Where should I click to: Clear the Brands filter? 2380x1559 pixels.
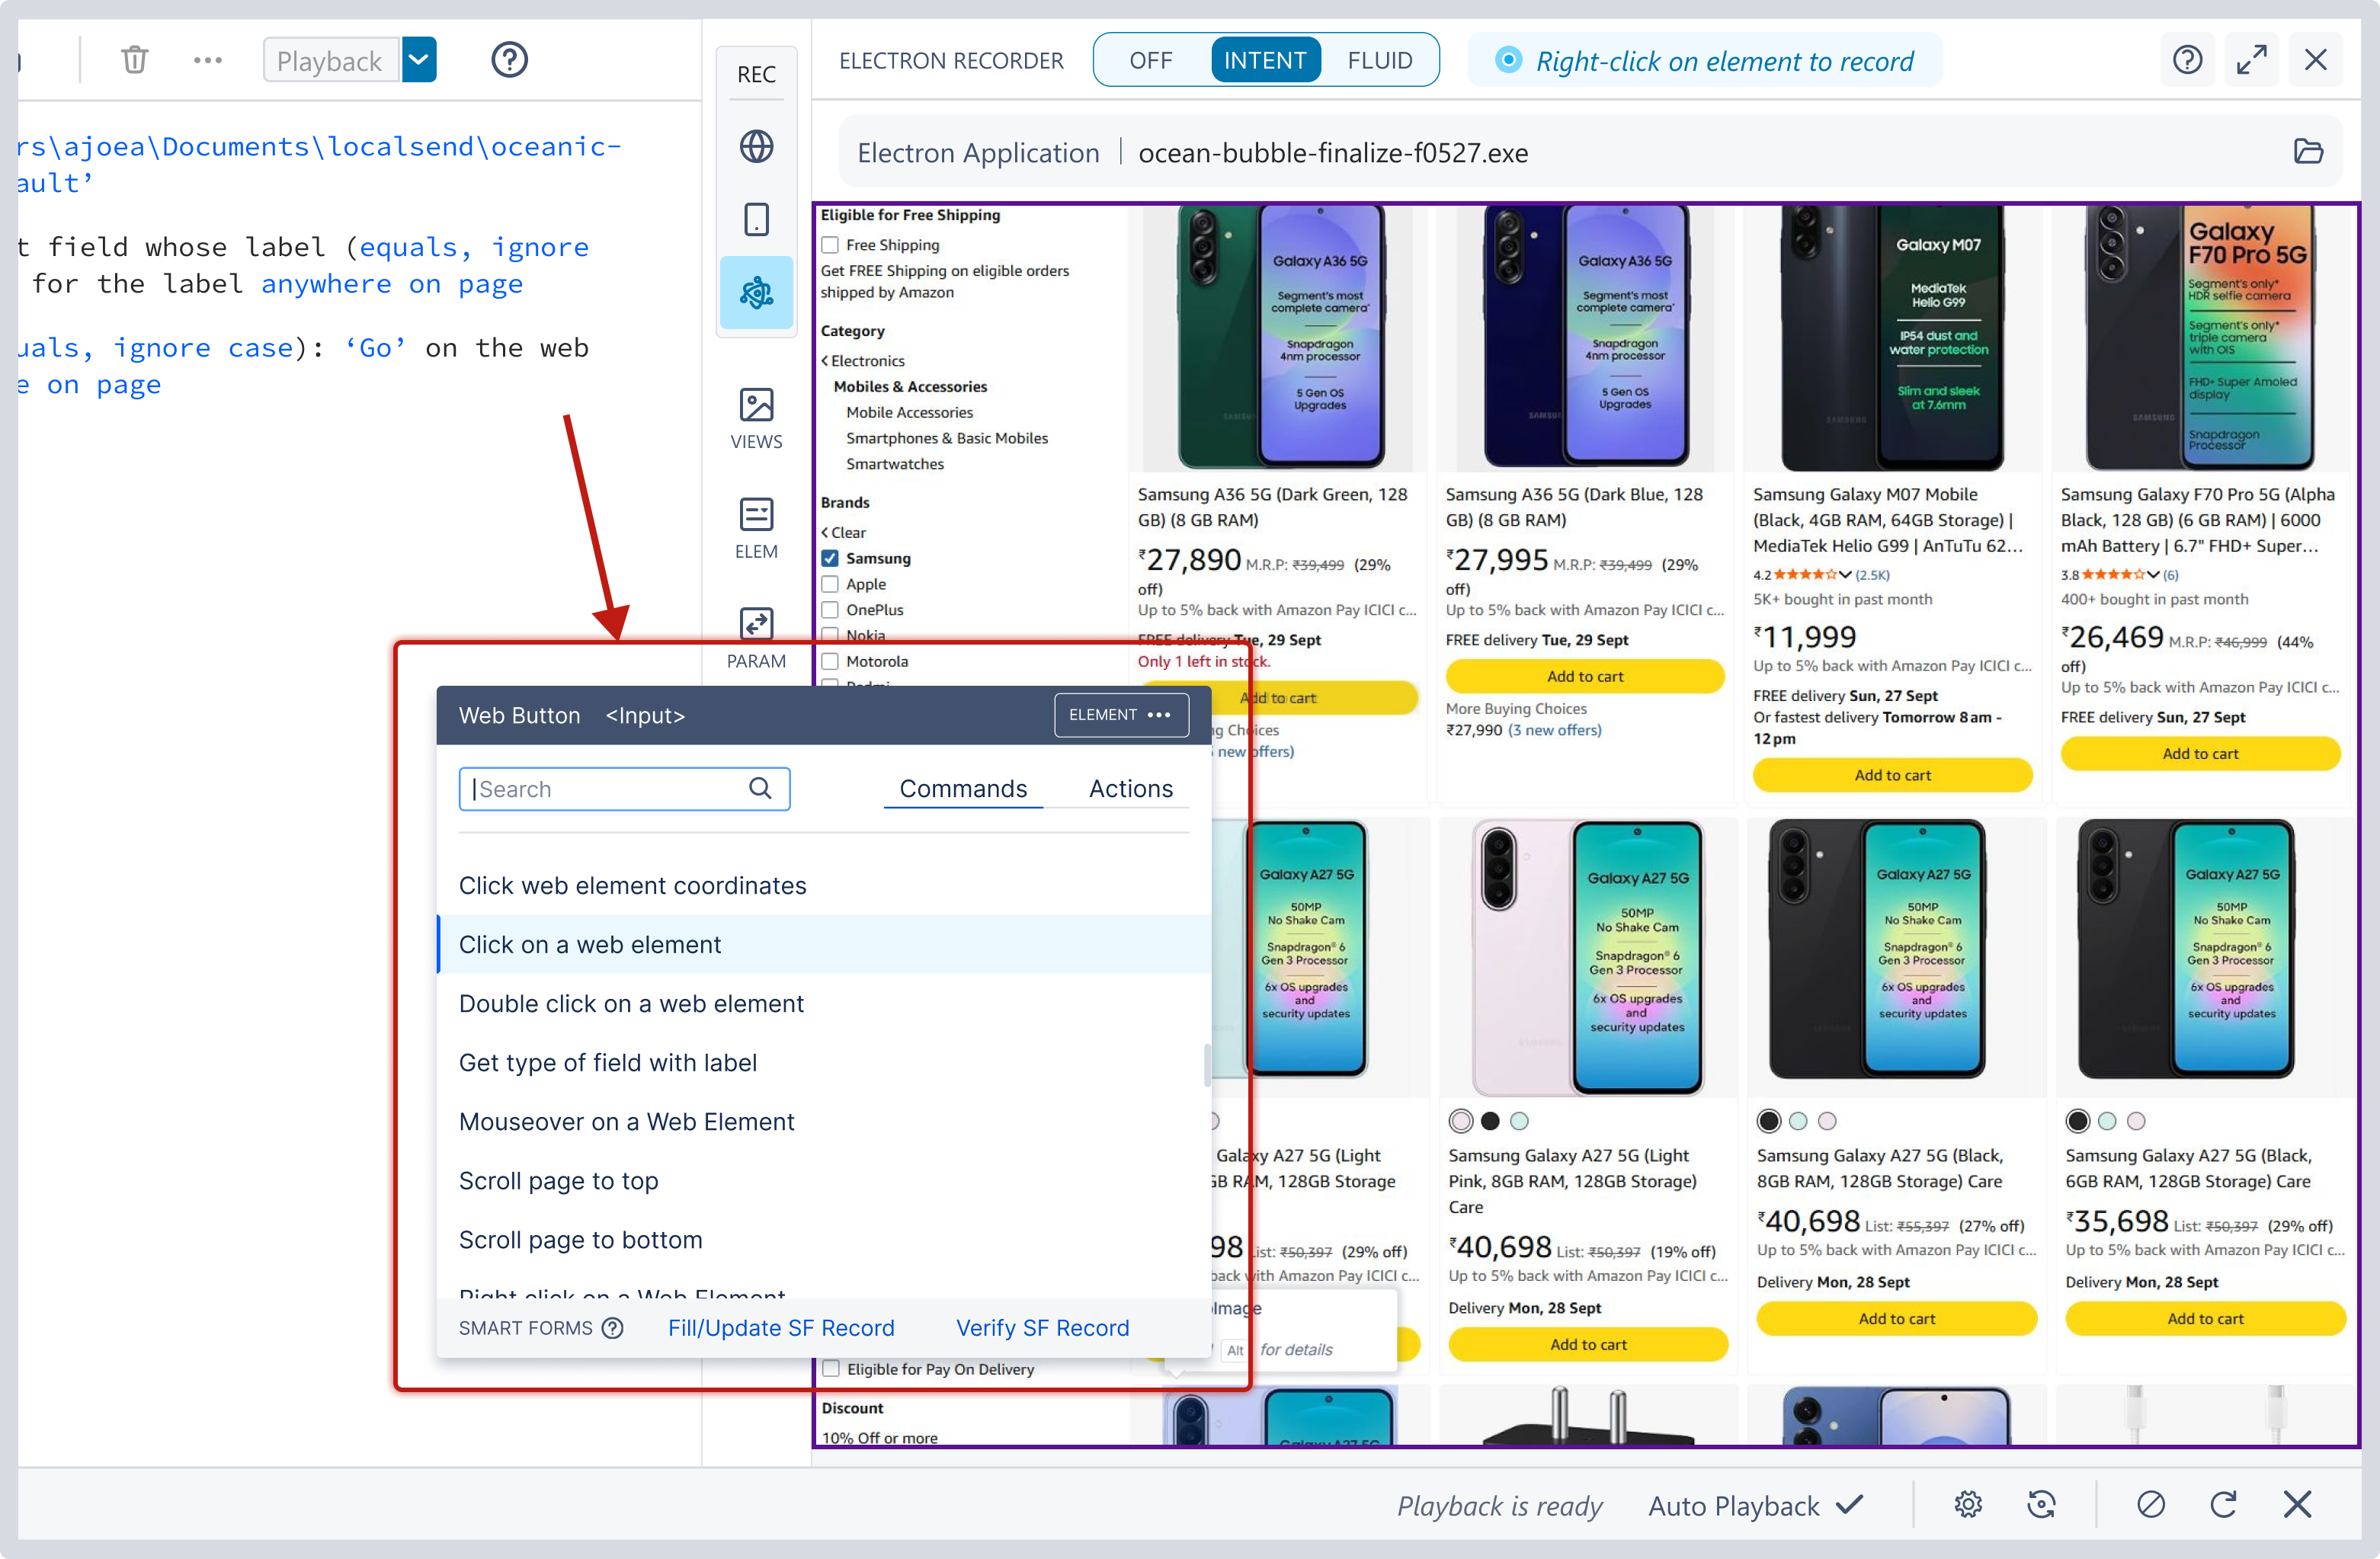844,532
